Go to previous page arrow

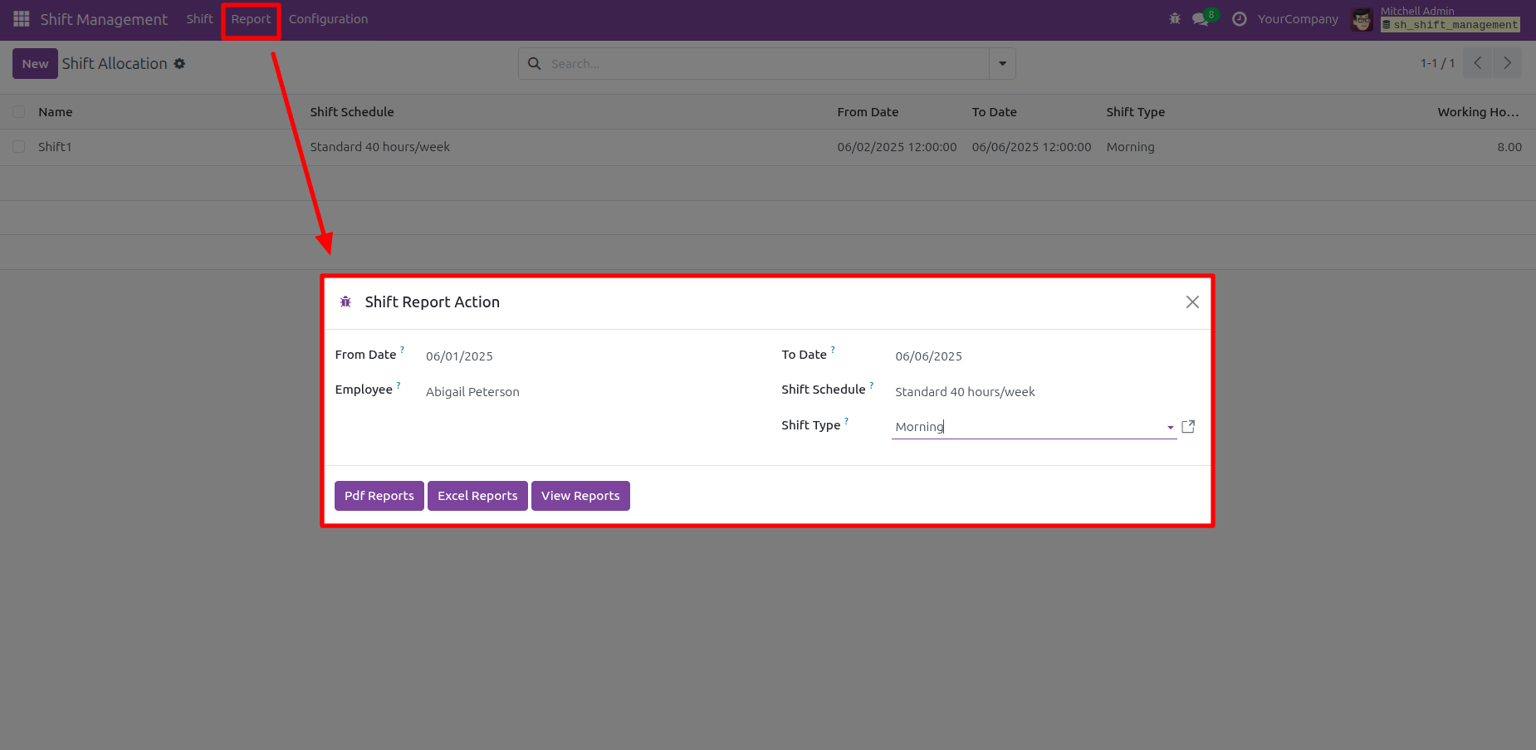coord(1477,63)
